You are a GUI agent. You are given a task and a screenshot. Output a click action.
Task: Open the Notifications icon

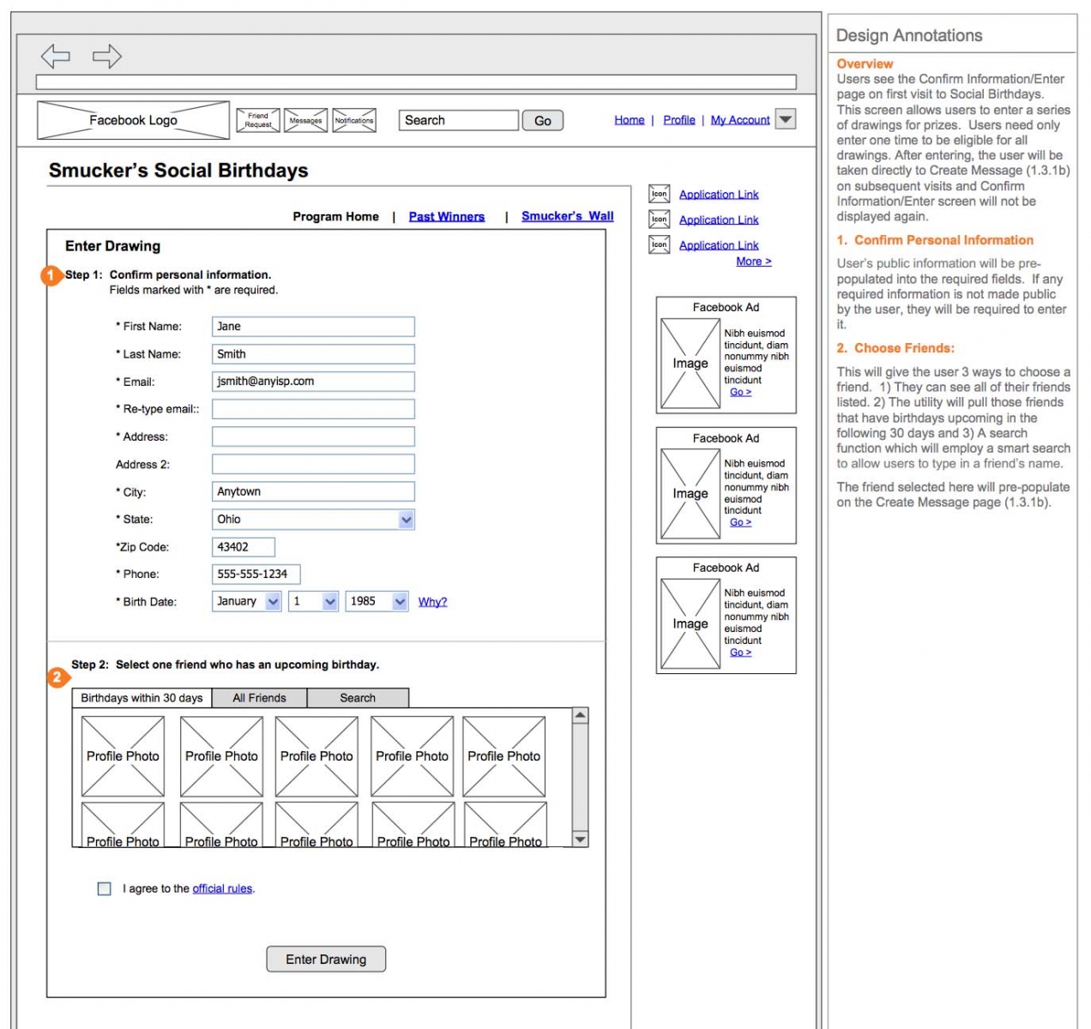coord(354,121)
